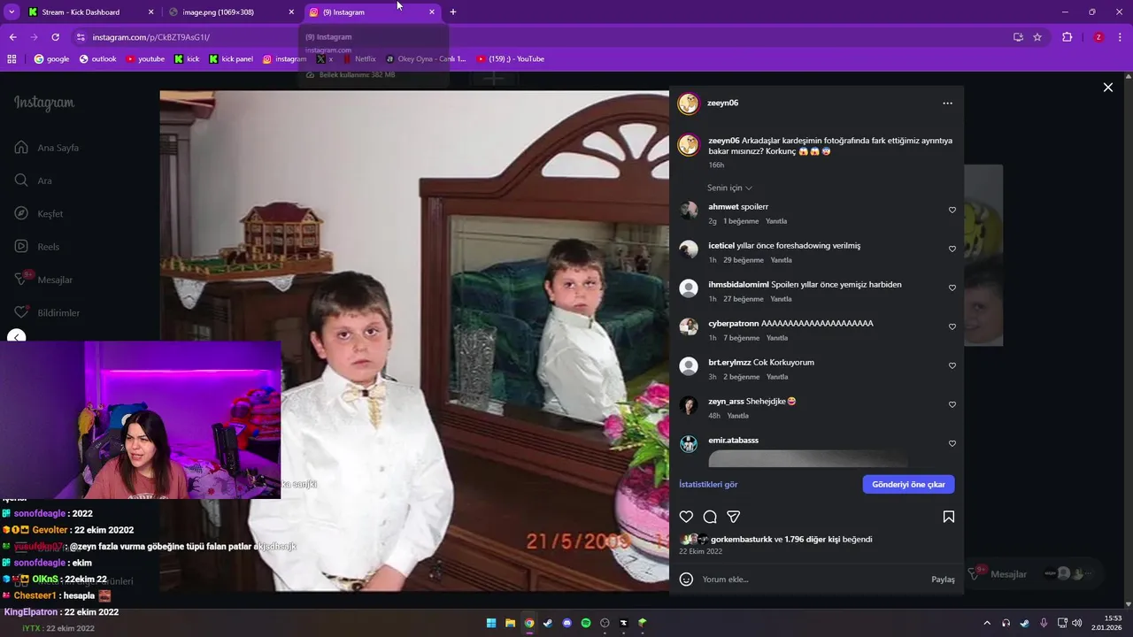Open the apps grid in bookmarks bar
The image size is (1133, 637).
pyautogui.click(x=12, y=59)
